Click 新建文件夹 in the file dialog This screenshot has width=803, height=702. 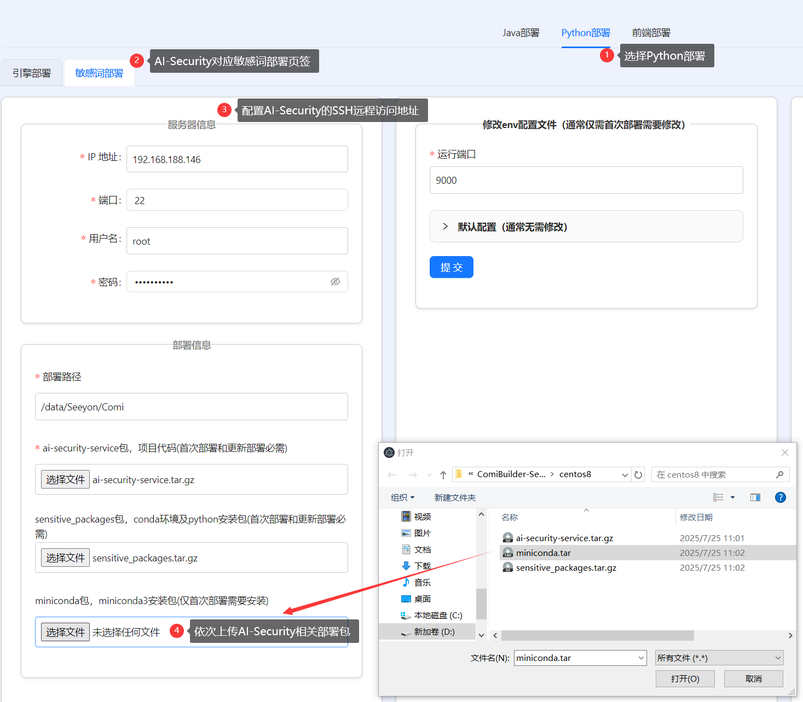coord(455,497)
